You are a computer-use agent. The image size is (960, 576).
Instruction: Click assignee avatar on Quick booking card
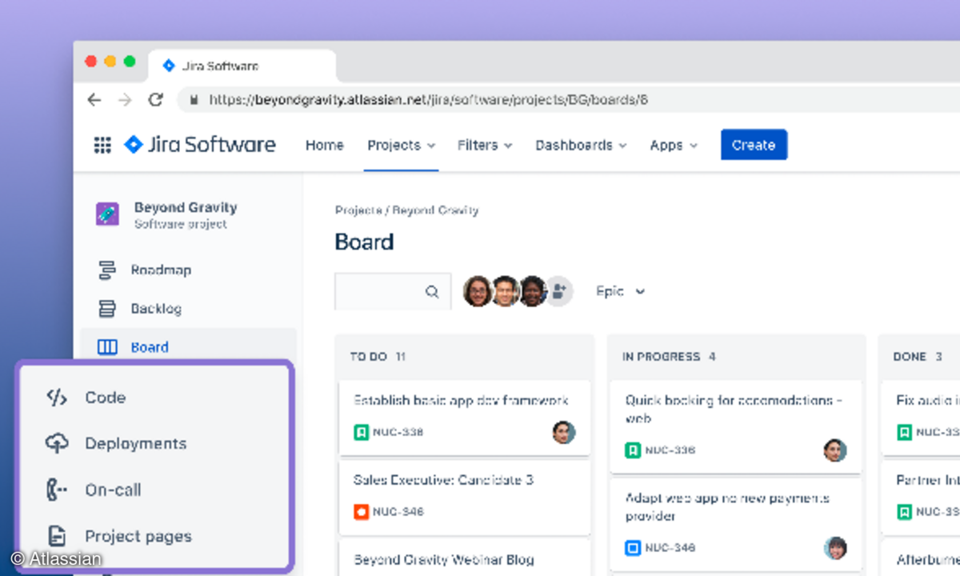[x=835, y=450]
